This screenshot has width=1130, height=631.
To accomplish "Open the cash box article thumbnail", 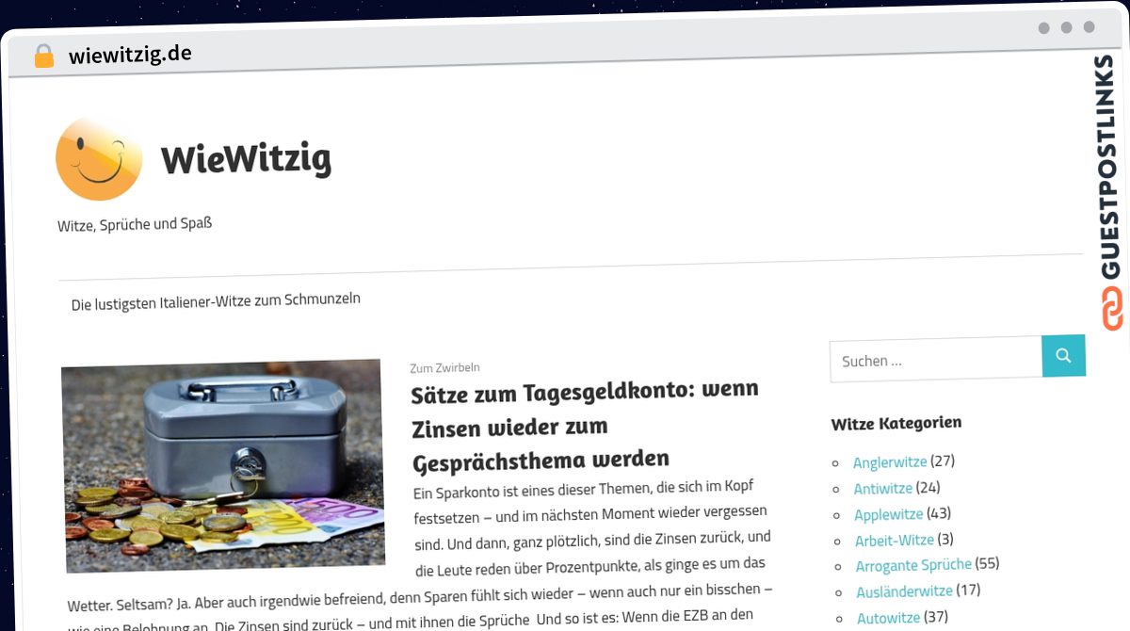I will (223, 465).
